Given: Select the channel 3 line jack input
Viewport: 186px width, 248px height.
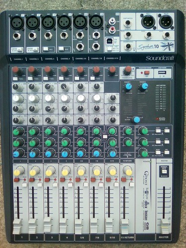Looking at the screenshot, I should coord(48,36).
